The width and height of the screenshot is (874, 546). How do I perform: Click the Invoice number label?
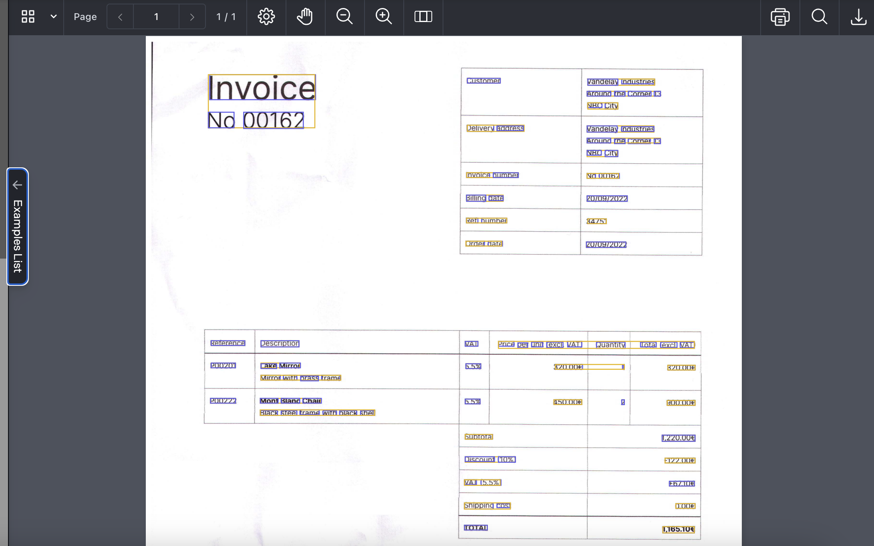click(492, 175)
